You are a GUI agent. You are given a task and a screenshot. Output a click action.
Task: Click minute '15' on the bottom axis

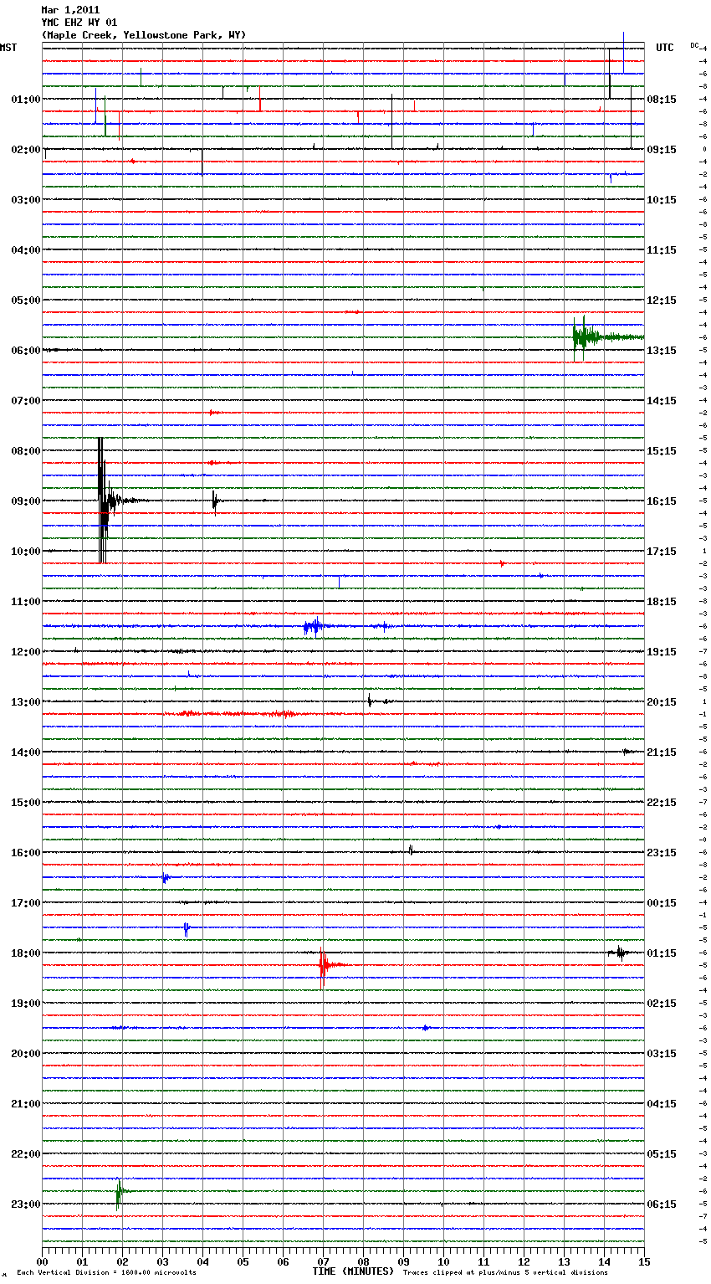pos(644,1261)
